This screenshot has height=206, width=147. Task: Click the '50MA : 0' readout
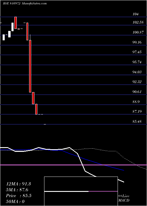tap(15, 202)
